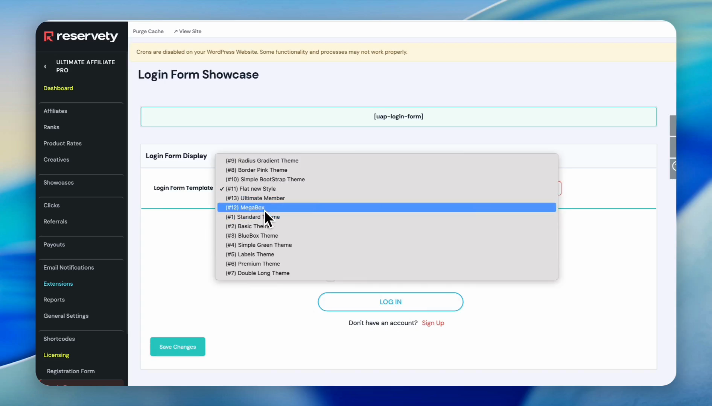
Task: Click the View Site arrow icon
Action: point(176,31)
